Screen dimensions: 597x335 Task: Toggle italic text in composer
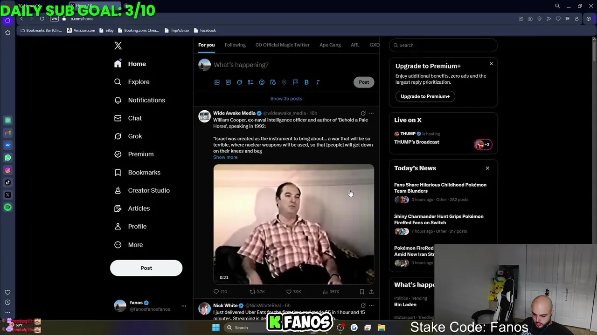318,82
